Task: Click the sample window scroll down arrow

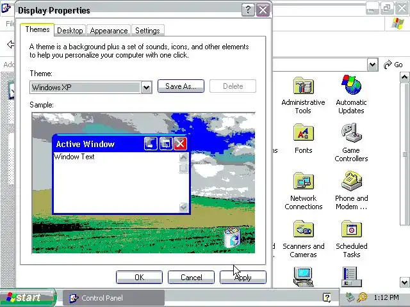Action: point(183,207)
